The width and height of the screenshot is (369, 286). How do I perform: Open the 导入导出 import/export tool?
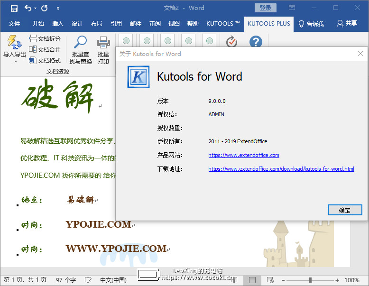[14, 46]
